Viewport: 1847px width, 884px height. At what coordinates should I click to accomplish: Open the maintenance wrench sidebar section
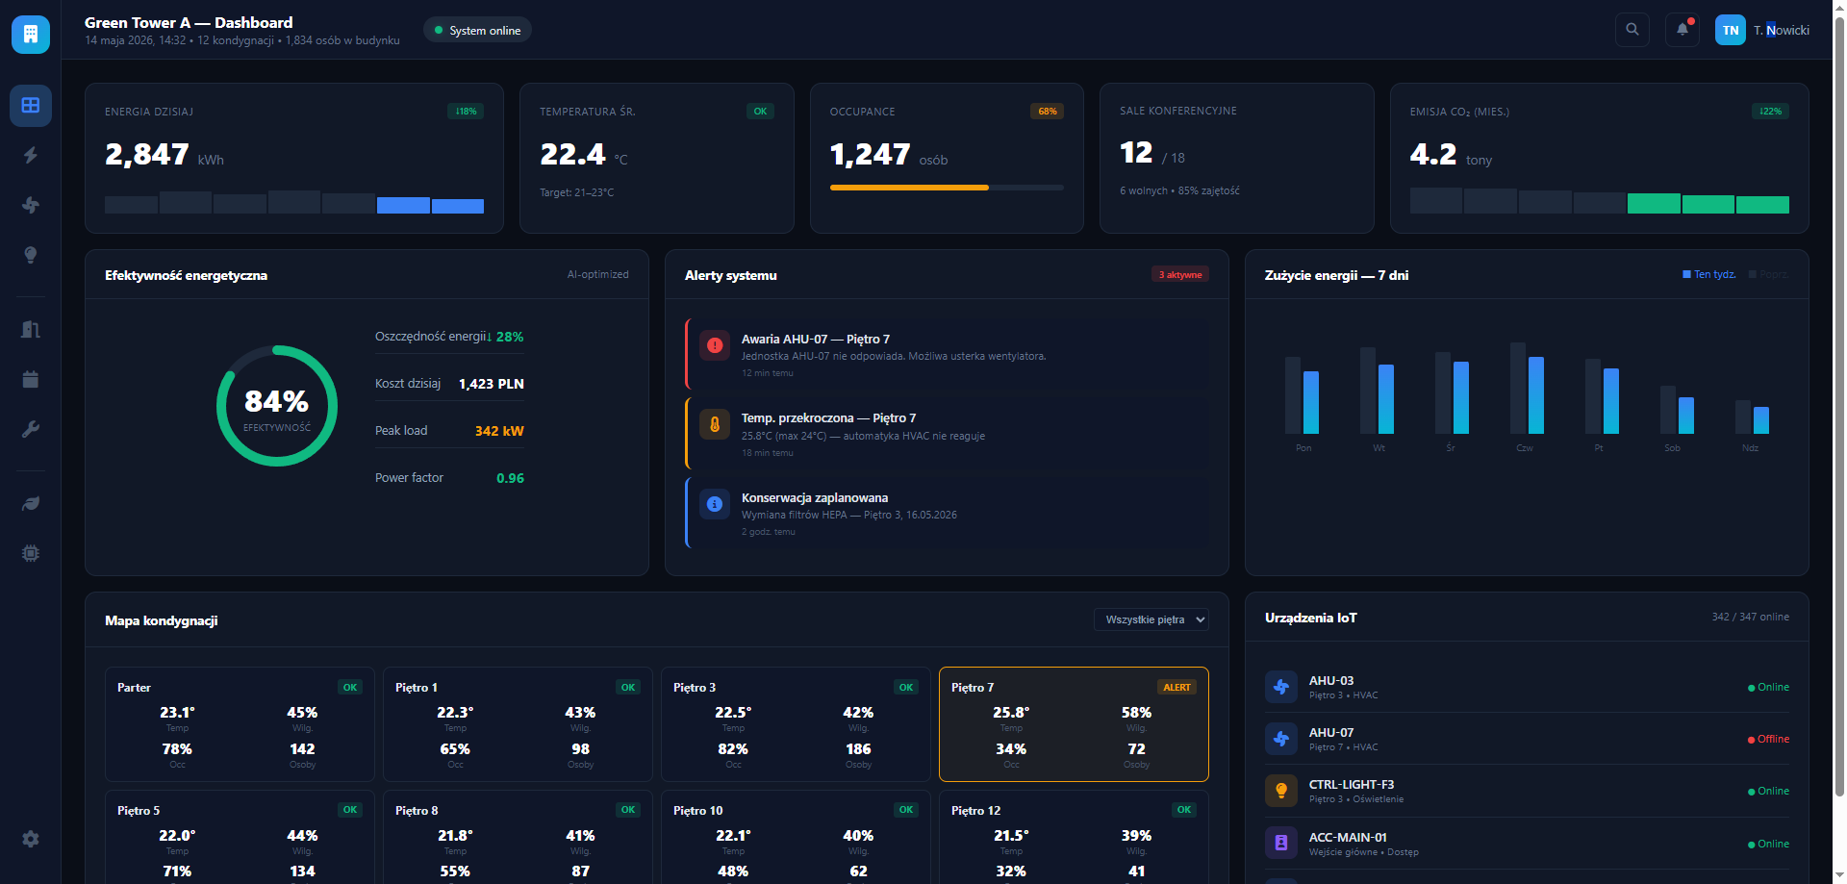(x=31, y=429)
